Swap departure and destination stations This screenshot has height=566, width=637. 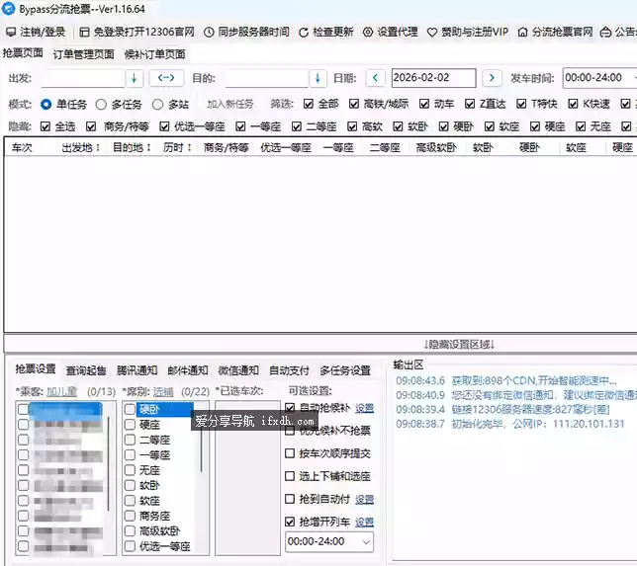(166, 77)
